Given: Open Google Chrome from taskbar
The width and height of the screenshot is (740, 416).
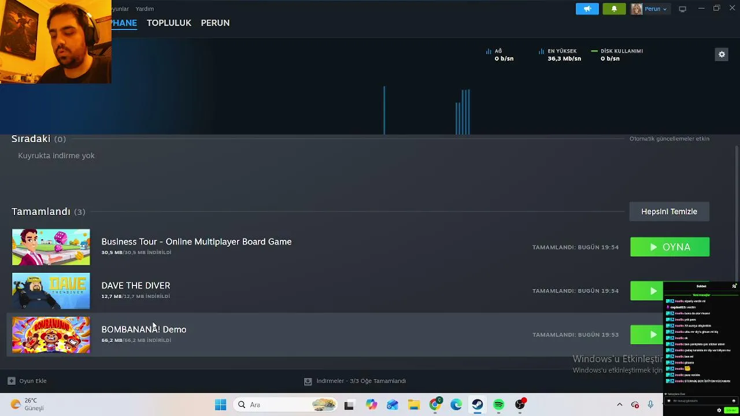Looking at the screenshot, I should point(435,405).
